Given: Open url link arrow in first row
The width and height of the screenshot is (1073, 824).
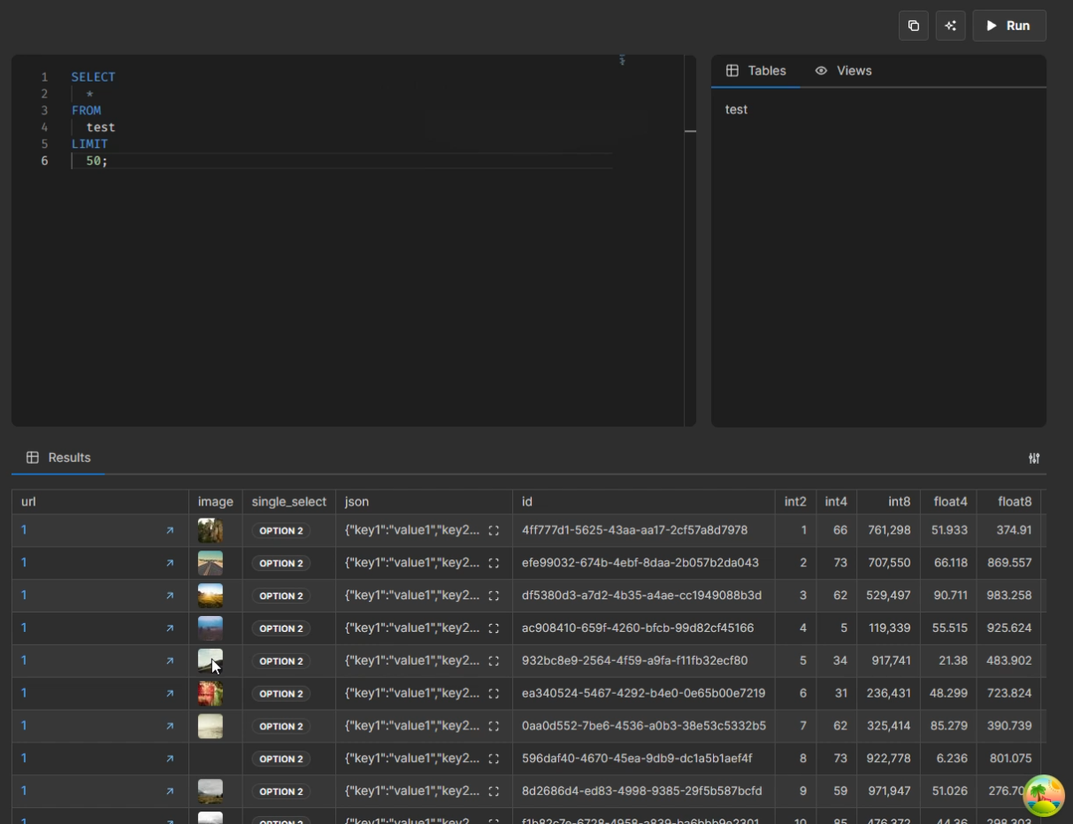Looking at the screenshot, I should pos(170,531).
